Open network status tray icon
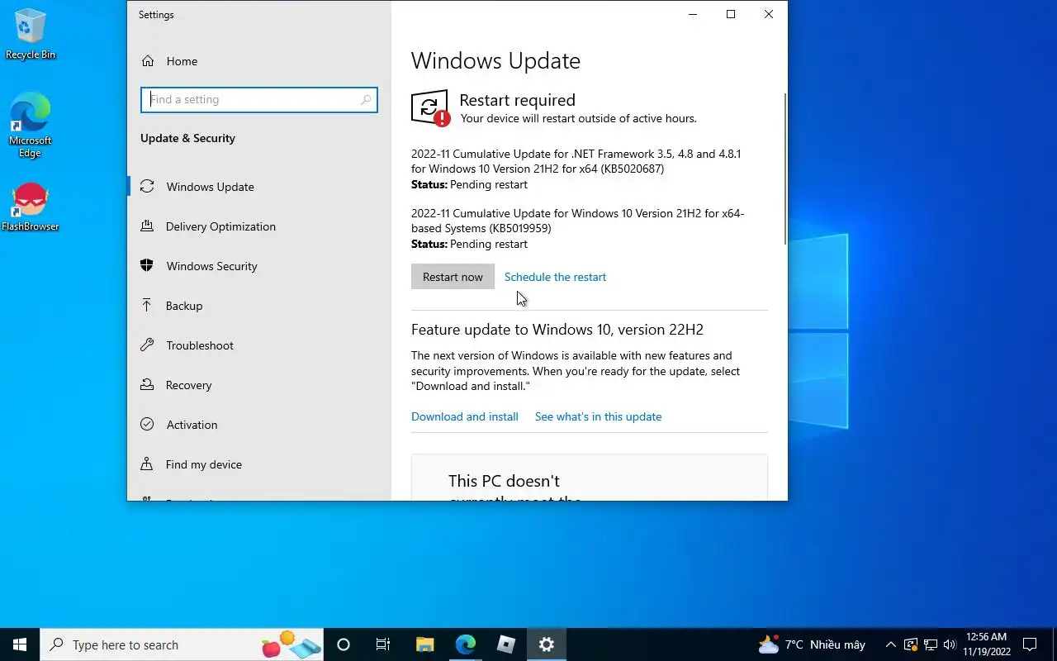 pyautogui.click(x=931, y=644)
